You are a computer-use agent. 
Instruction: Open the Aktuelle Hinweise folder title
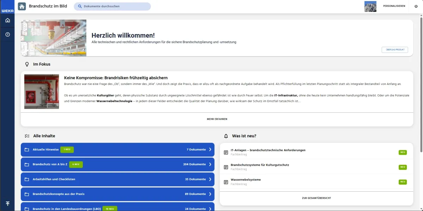[45, 150]
